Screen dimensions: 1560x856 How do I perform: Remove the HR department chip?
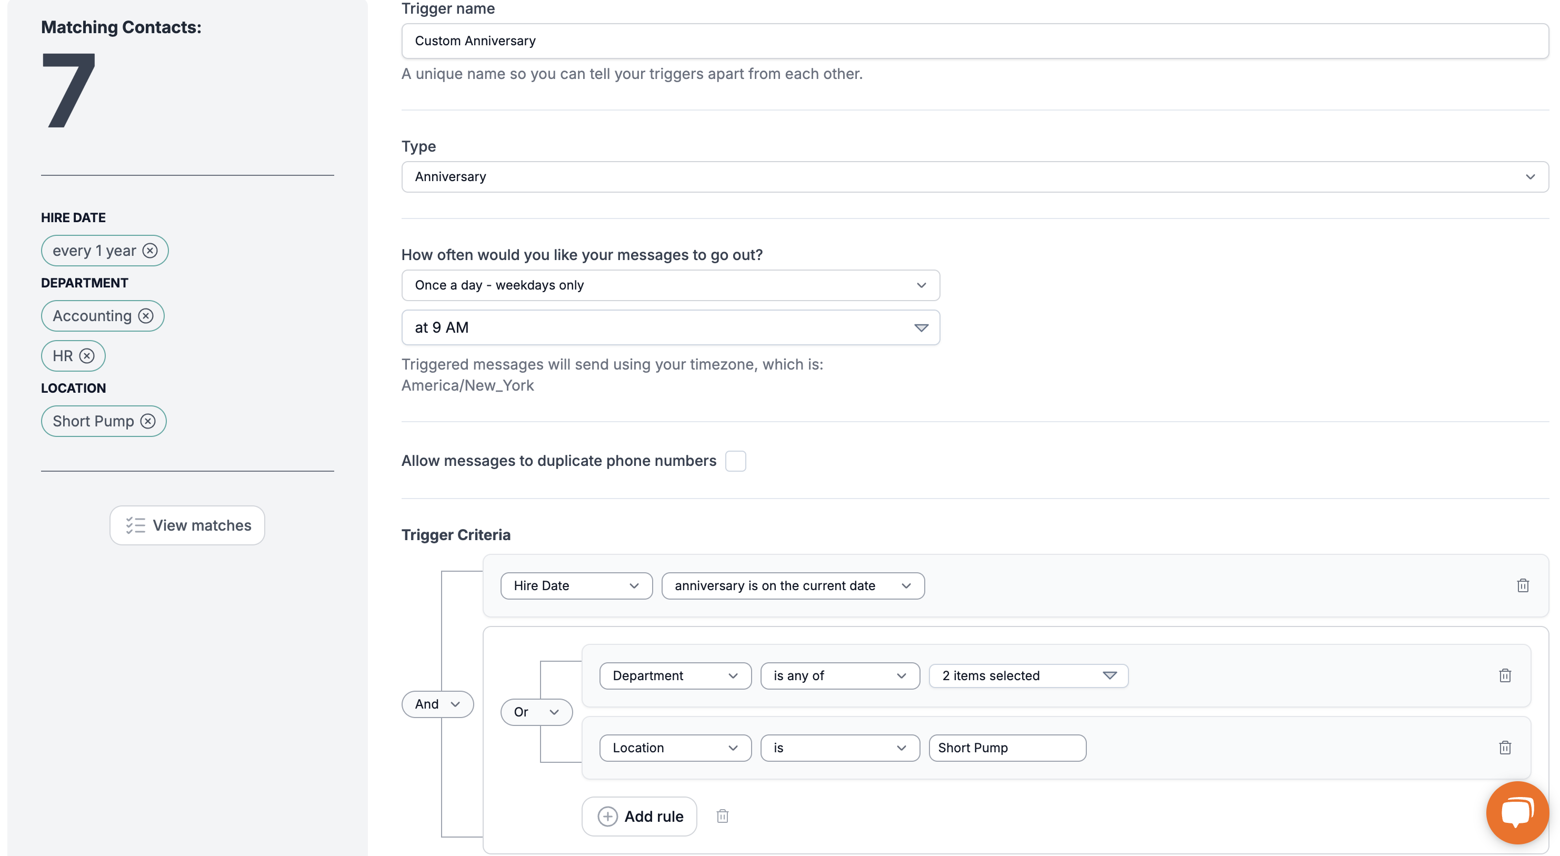[x=87, y=355]
